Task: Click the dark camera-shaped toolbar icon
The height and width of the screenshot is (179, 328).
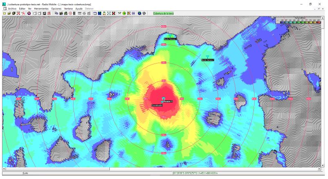Action: [61, 13]
